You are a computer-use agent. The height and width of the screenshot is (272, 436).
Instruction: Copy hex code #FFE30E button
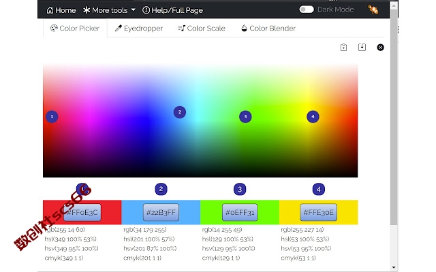(x=319, y=212)
